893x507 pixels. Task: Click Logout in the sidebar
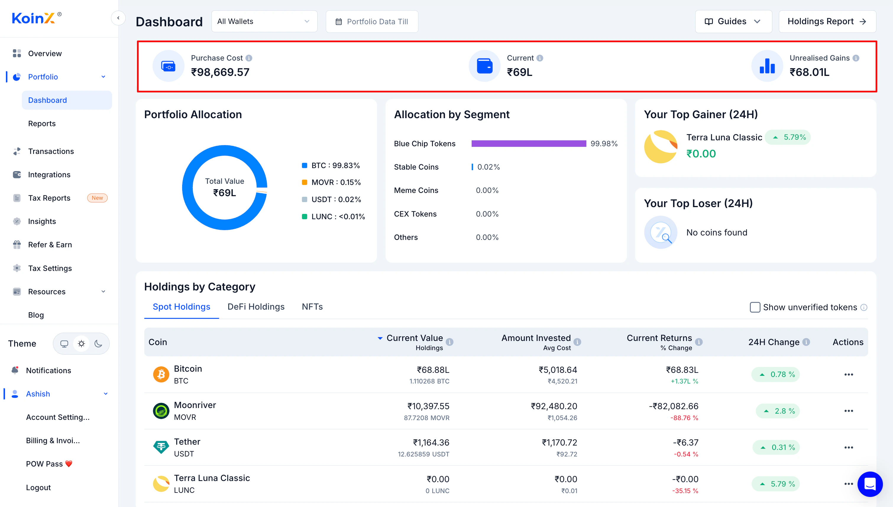38,487
